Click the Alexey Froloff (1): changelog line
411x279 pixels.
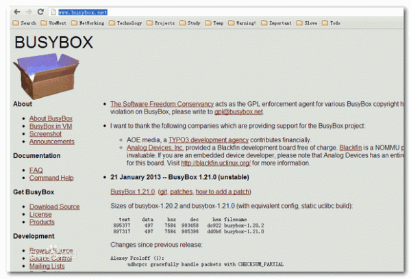pos(137,258)
